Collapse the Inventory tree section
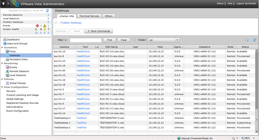The width and height of the screenshot is (259, 140). [2, 48]
